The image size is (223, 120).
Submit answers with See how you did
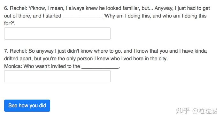point(27,106)
